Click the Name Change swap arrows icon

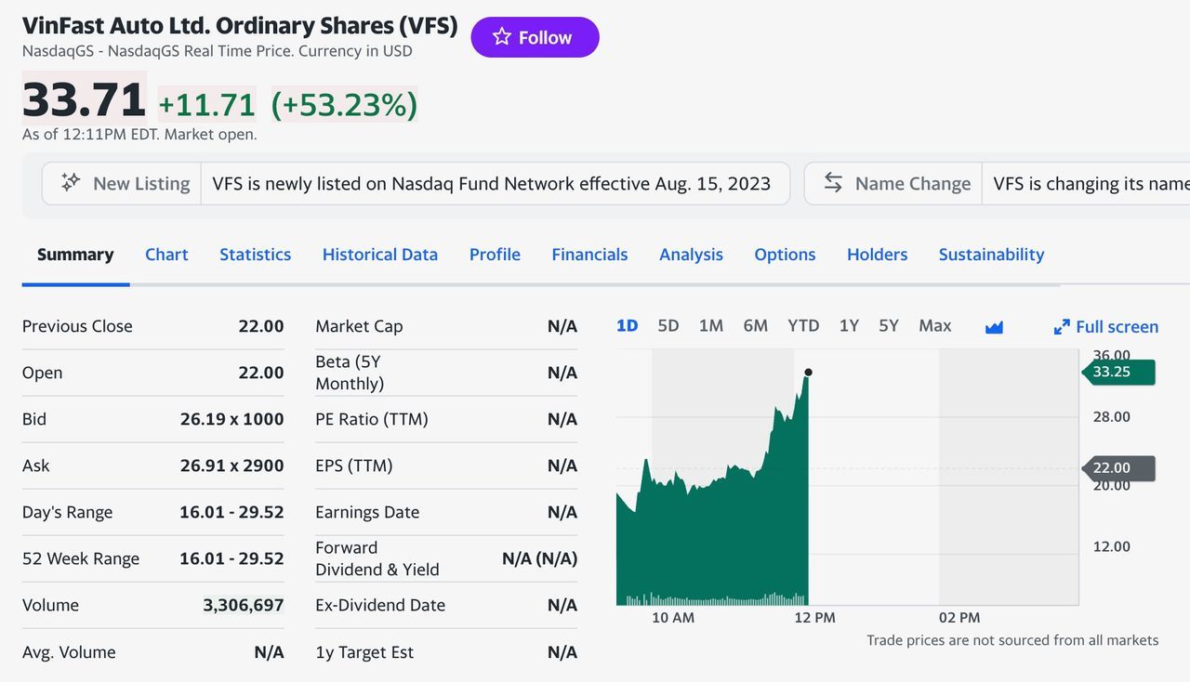pyautogui.click(x=833, y=183)
